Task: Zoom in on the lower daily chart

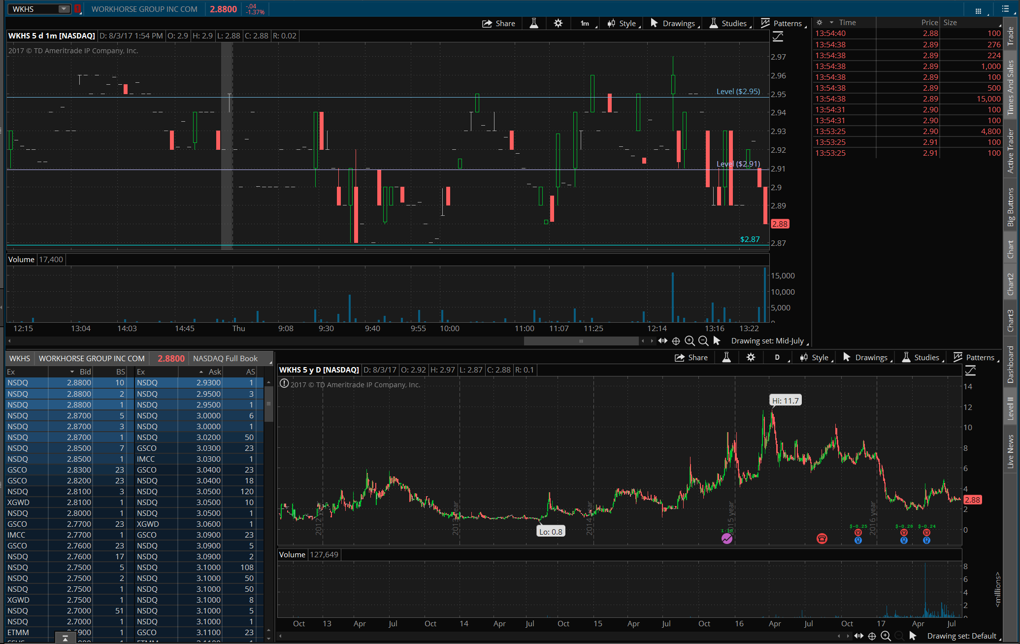Action: (x=886, y=636)
